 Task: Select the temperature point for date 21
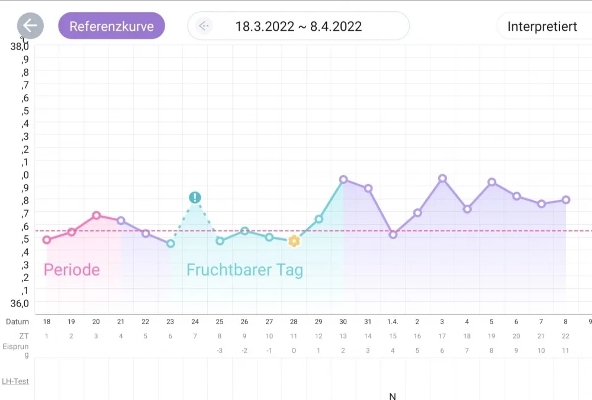(121, 220)
